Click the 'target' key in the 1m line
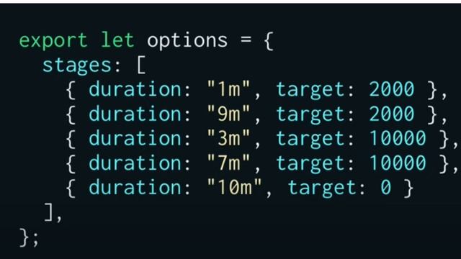Image resolution: width=461 pixels, height=259 pixels. [311, 90]
